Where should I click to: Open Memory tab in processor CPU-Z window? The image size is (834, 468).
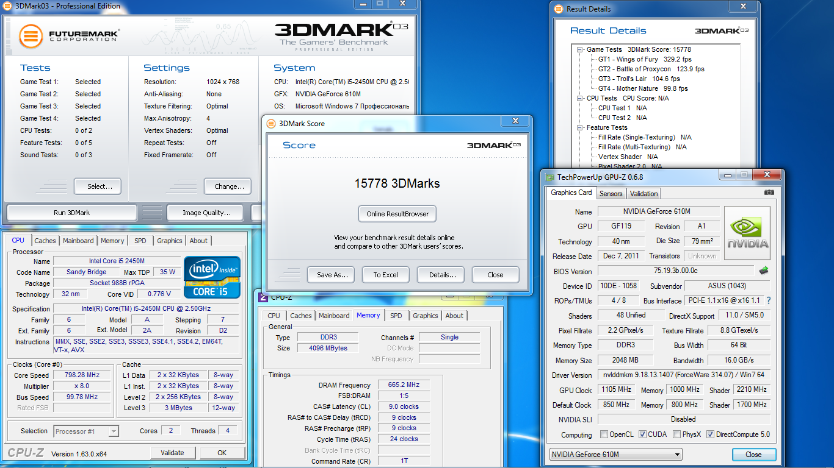click(112, 241)
